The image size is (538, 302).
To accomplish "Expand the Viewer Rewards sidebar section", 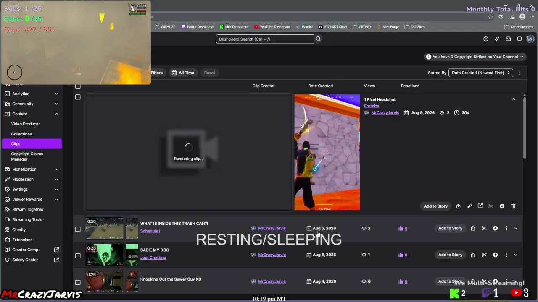I will point(56,199).
